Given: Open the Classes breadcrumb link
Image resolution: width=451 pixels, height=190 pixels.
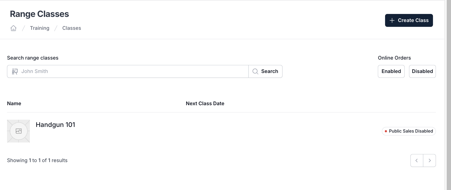Looking at the screenshot, I should click(x=72, y=28).
